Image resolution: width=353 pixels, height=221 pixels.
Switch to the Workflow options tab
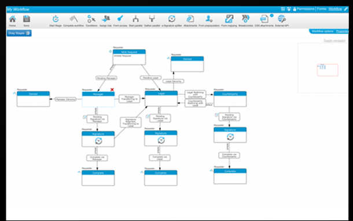click(x=322, y=31)
